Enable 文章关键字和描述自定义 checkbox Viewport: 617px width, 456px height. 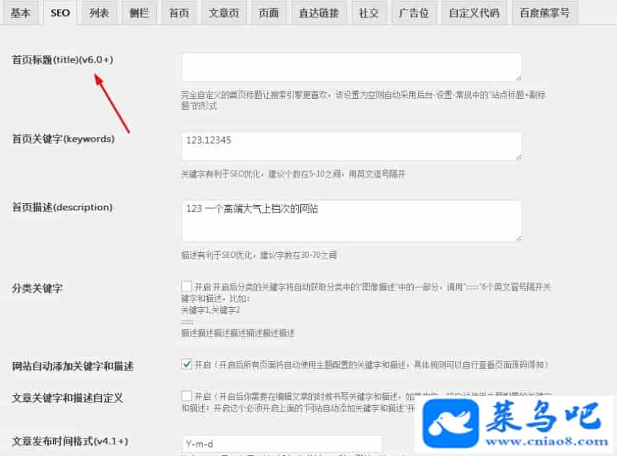186,396
